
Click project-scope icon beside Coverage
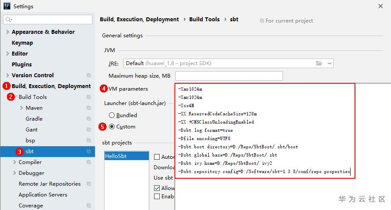[x=89, y=206]
